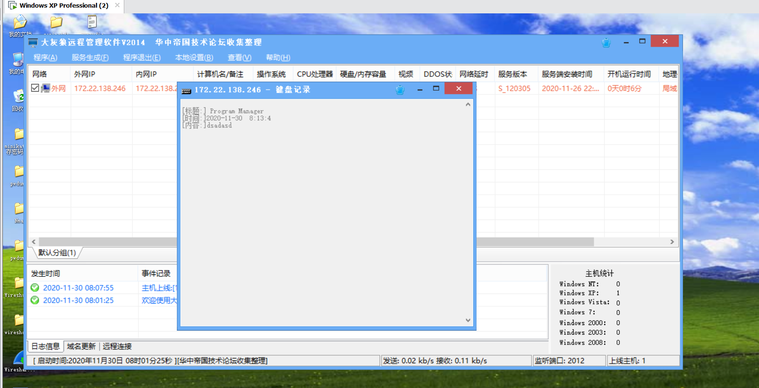
Task: Open the 程序(A) menu
Action: [45, 58]
